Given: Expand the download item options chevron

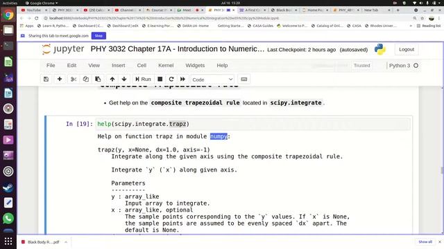Looking at the screenshot, I should click(x=66, y=242).
